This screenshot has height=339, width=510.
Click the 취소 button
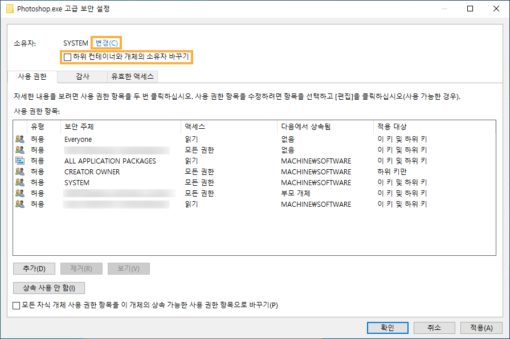[434, 328]
